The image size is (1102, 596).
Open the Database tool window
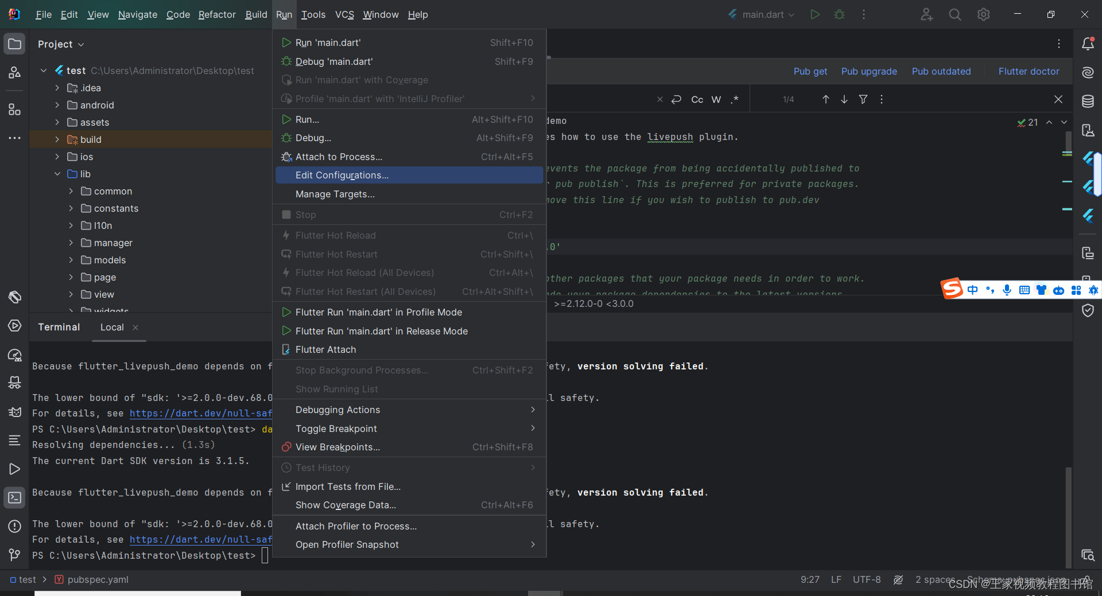pyautogui.click(x=1088, y=101)
